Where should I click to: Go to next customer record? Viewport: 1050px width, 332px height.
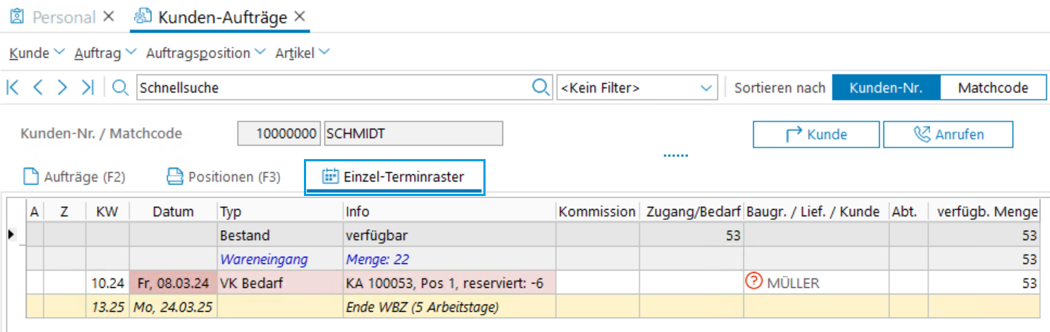pyautogui.click(x=62, y=88)
